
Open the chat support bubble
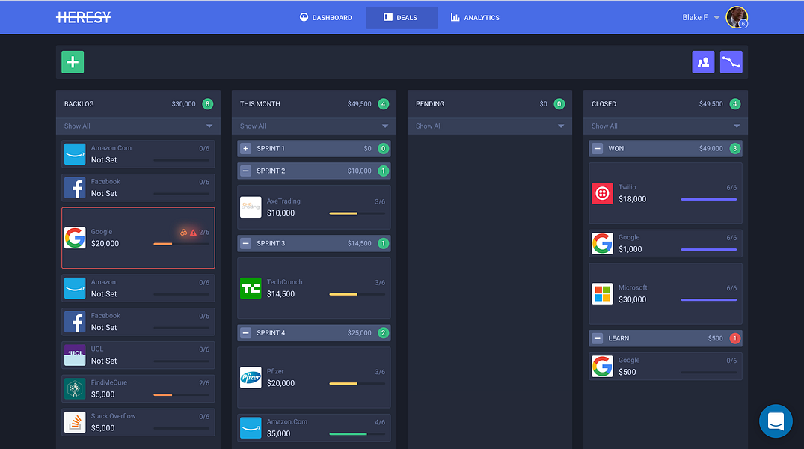click(x=776, y=421)
